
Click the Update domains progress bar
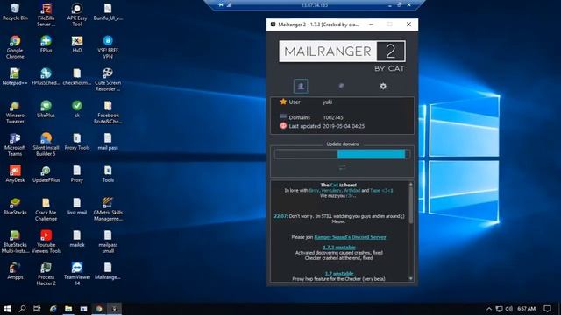342,154
